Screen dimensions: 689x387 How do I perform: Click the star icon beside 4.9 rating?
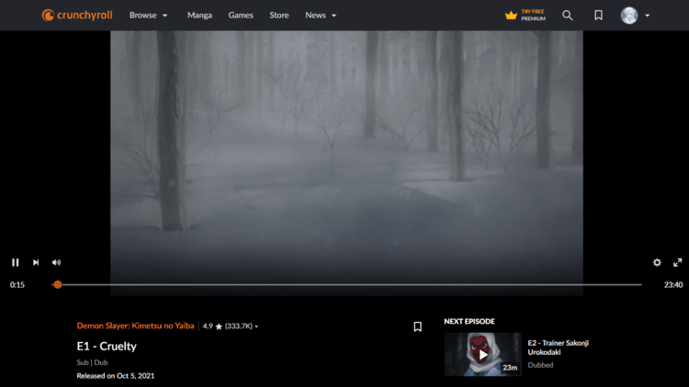[x=219, y=326]
